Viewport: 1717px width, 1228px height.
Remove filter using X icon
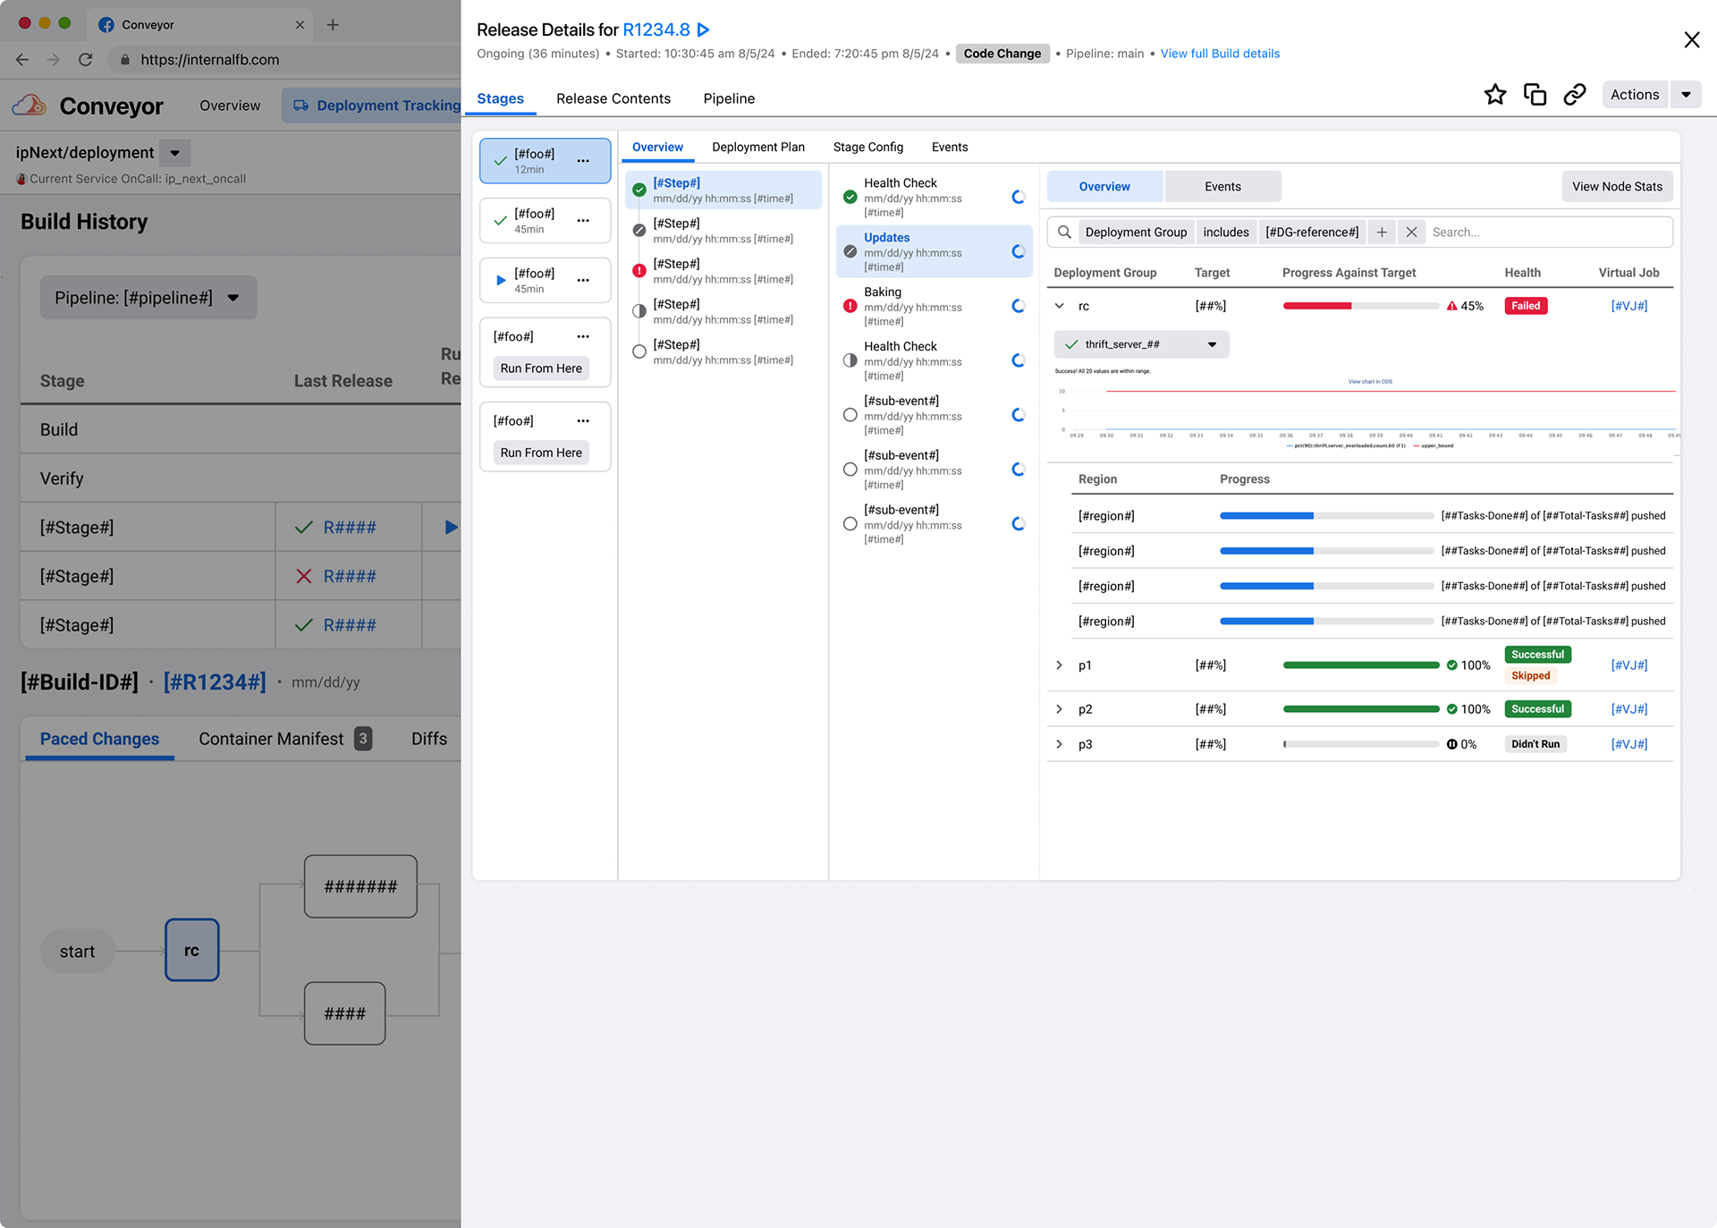[x=1411, y=233]
